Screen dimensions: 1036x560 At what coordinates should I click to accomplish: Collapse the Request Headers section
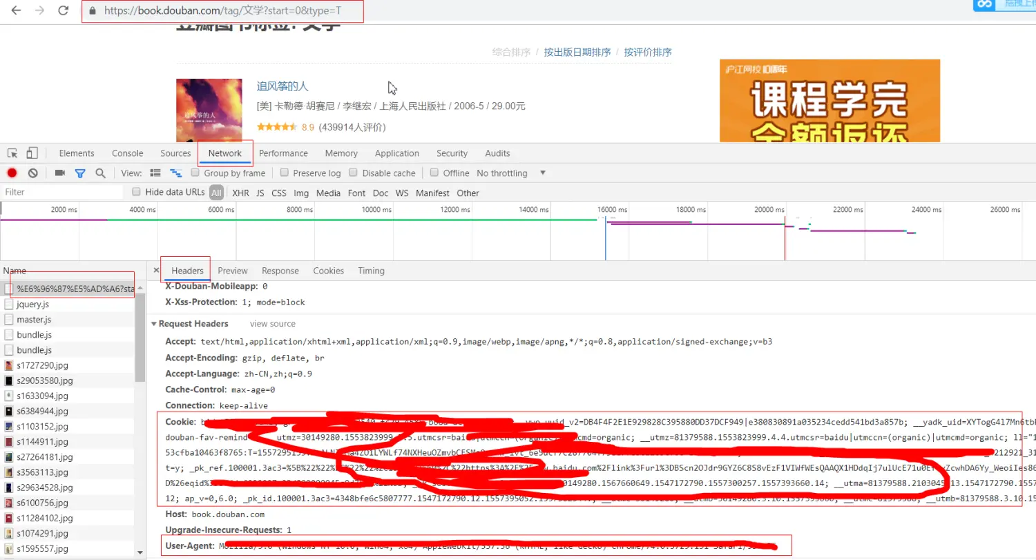coord(153,323)
